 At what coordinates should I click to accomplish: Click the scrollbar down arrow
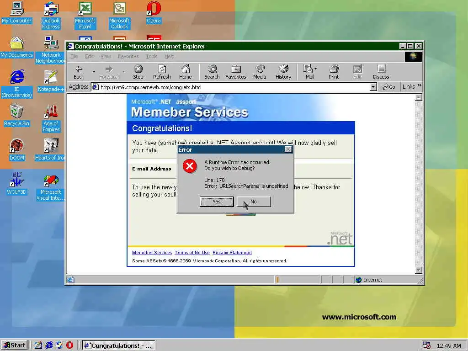click(419, 270)
